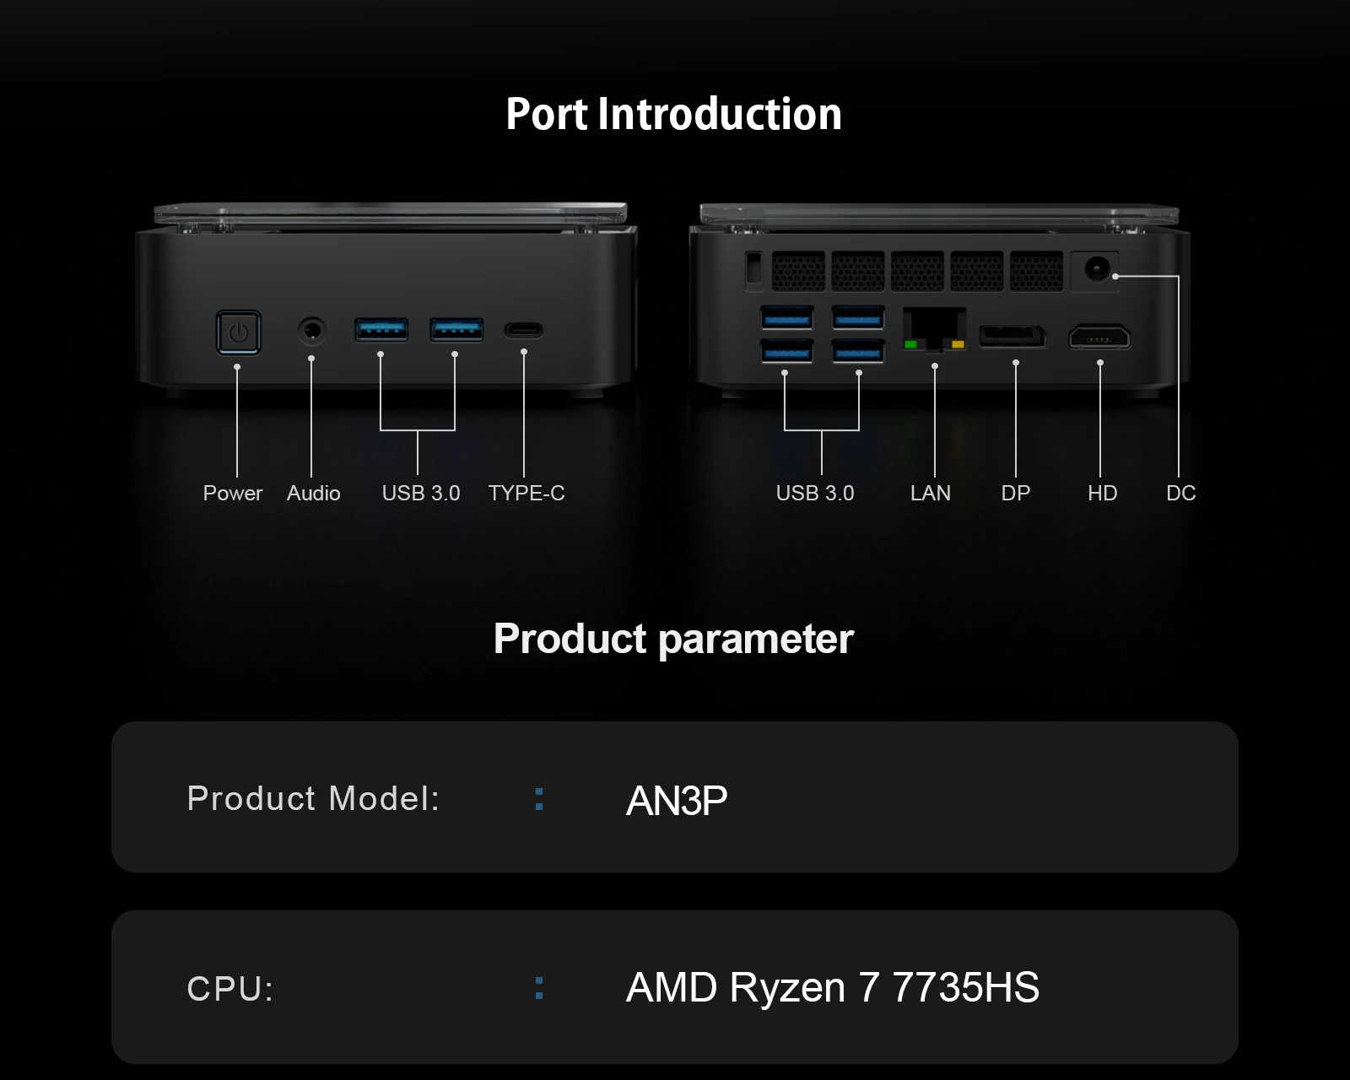Click the LAN label under rear panel
Viewport: 1350px width, 1080px height.
pos(931,493)
